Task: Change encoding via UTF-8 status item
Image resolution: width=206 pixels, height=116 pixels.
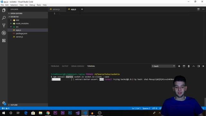Action: click(x=154, y=108)
